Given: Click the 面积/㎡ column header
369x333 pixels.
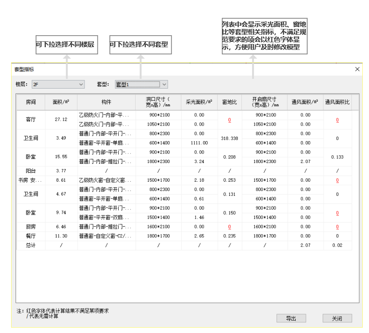Looking at the screenshot, I should (x=61, y=102).
